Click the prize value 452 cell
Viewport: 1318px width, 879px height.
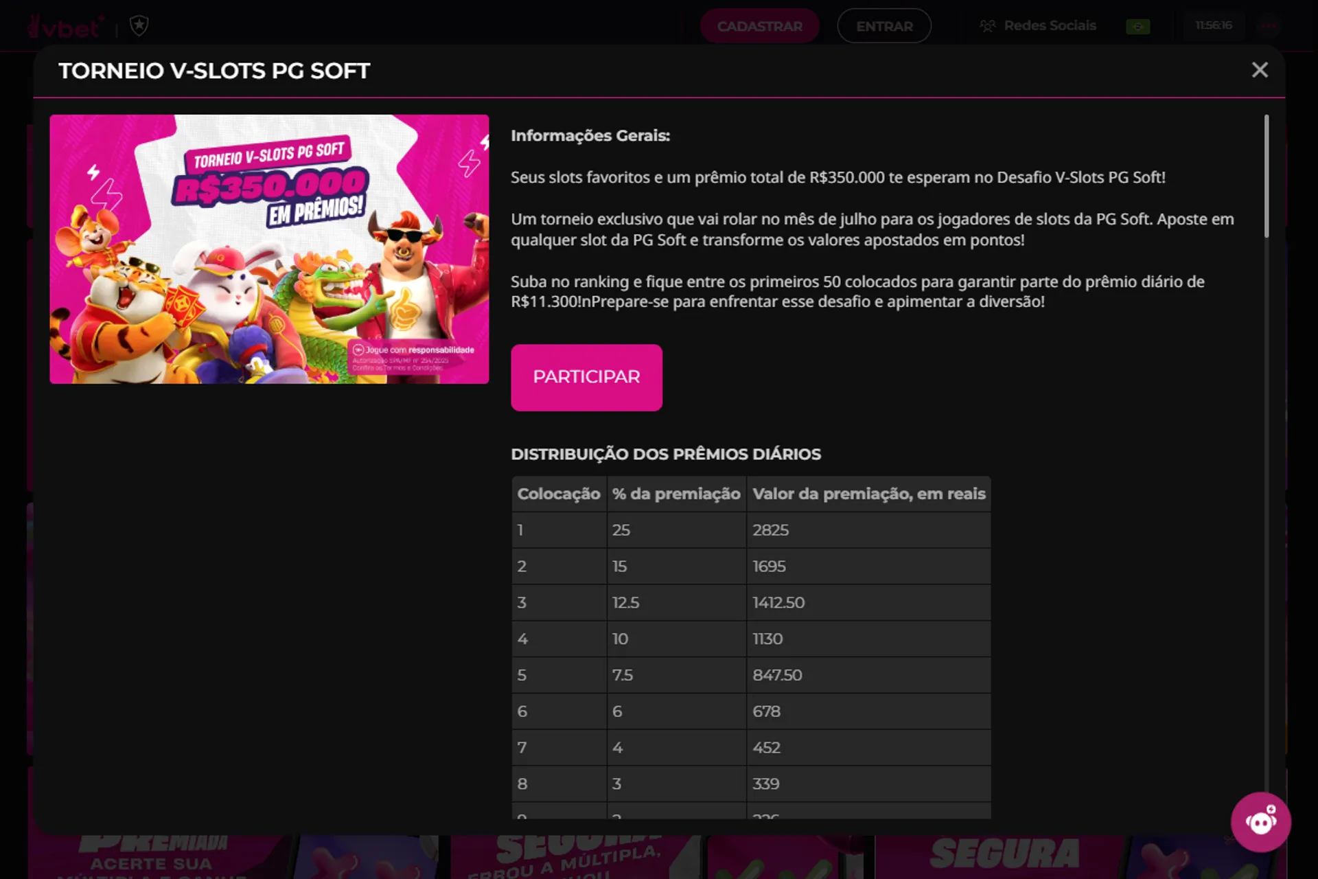869,748
